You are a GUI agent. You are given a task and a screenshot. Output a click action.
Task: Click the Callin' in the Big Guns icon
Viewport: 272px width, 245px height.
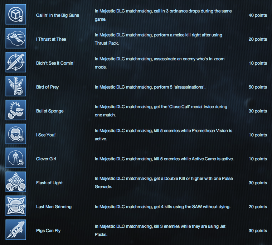click(x=16, y=14)
